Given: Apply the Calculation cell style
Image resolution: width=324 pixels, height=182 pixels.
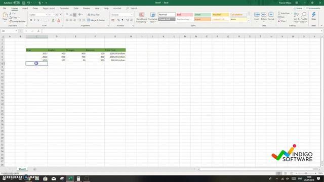Looking at the screenshot, I should [238, 15].
